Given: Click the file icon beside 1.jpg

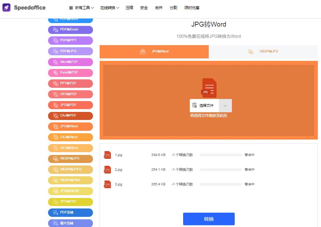Looking at the screenshot, I should pos(107,155).
